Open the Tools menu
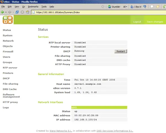The height and width of the screenshot is (133, 166). pos(44,7)
